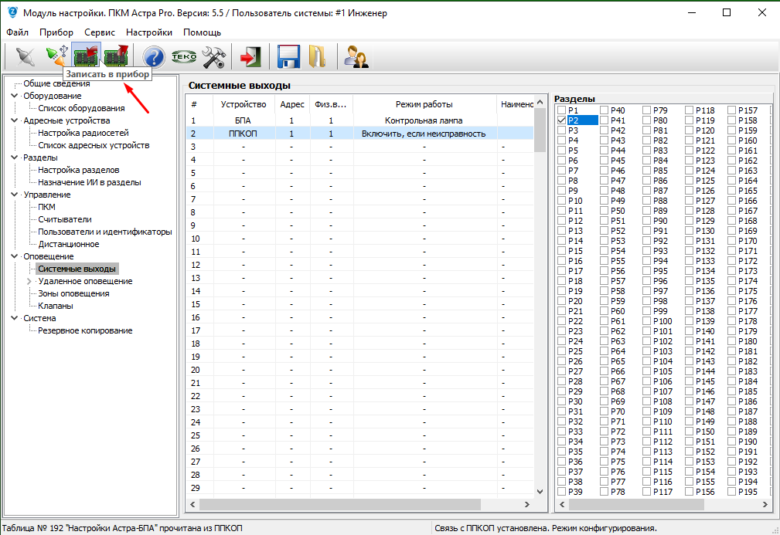Click the TEKO logo icon
Screen dimensions: 780x535
click(183, 57)
